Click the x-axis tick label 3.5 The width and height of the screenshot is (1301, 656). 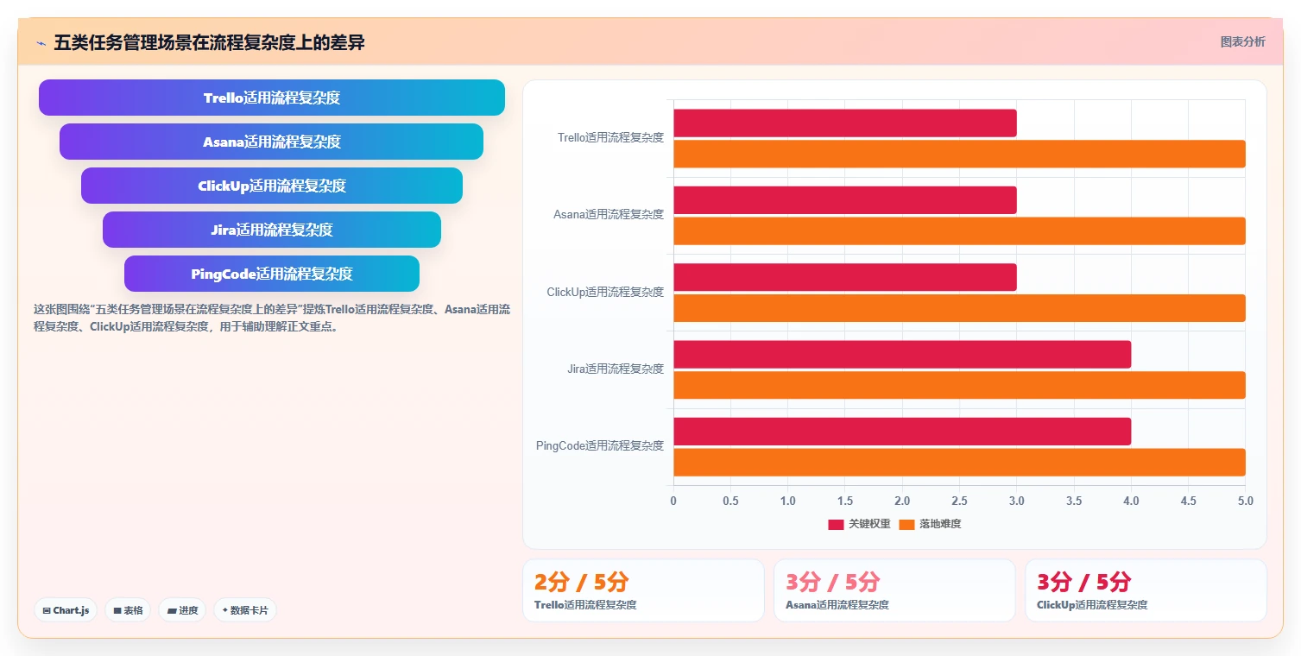pos(1074,501)
